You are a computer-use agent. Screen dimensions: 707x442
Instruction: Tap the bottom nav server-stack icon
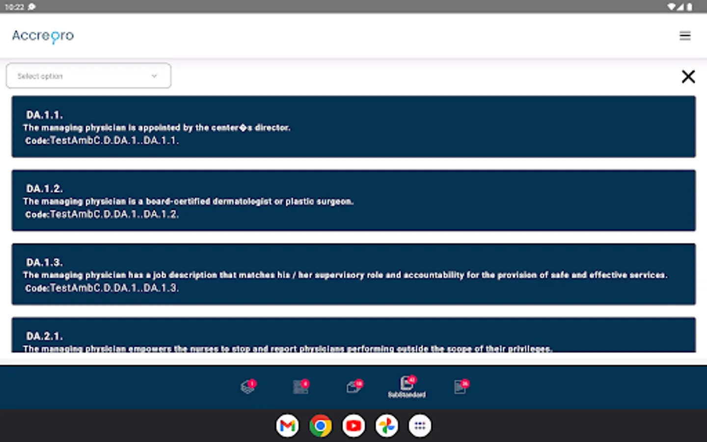(301, 387)
